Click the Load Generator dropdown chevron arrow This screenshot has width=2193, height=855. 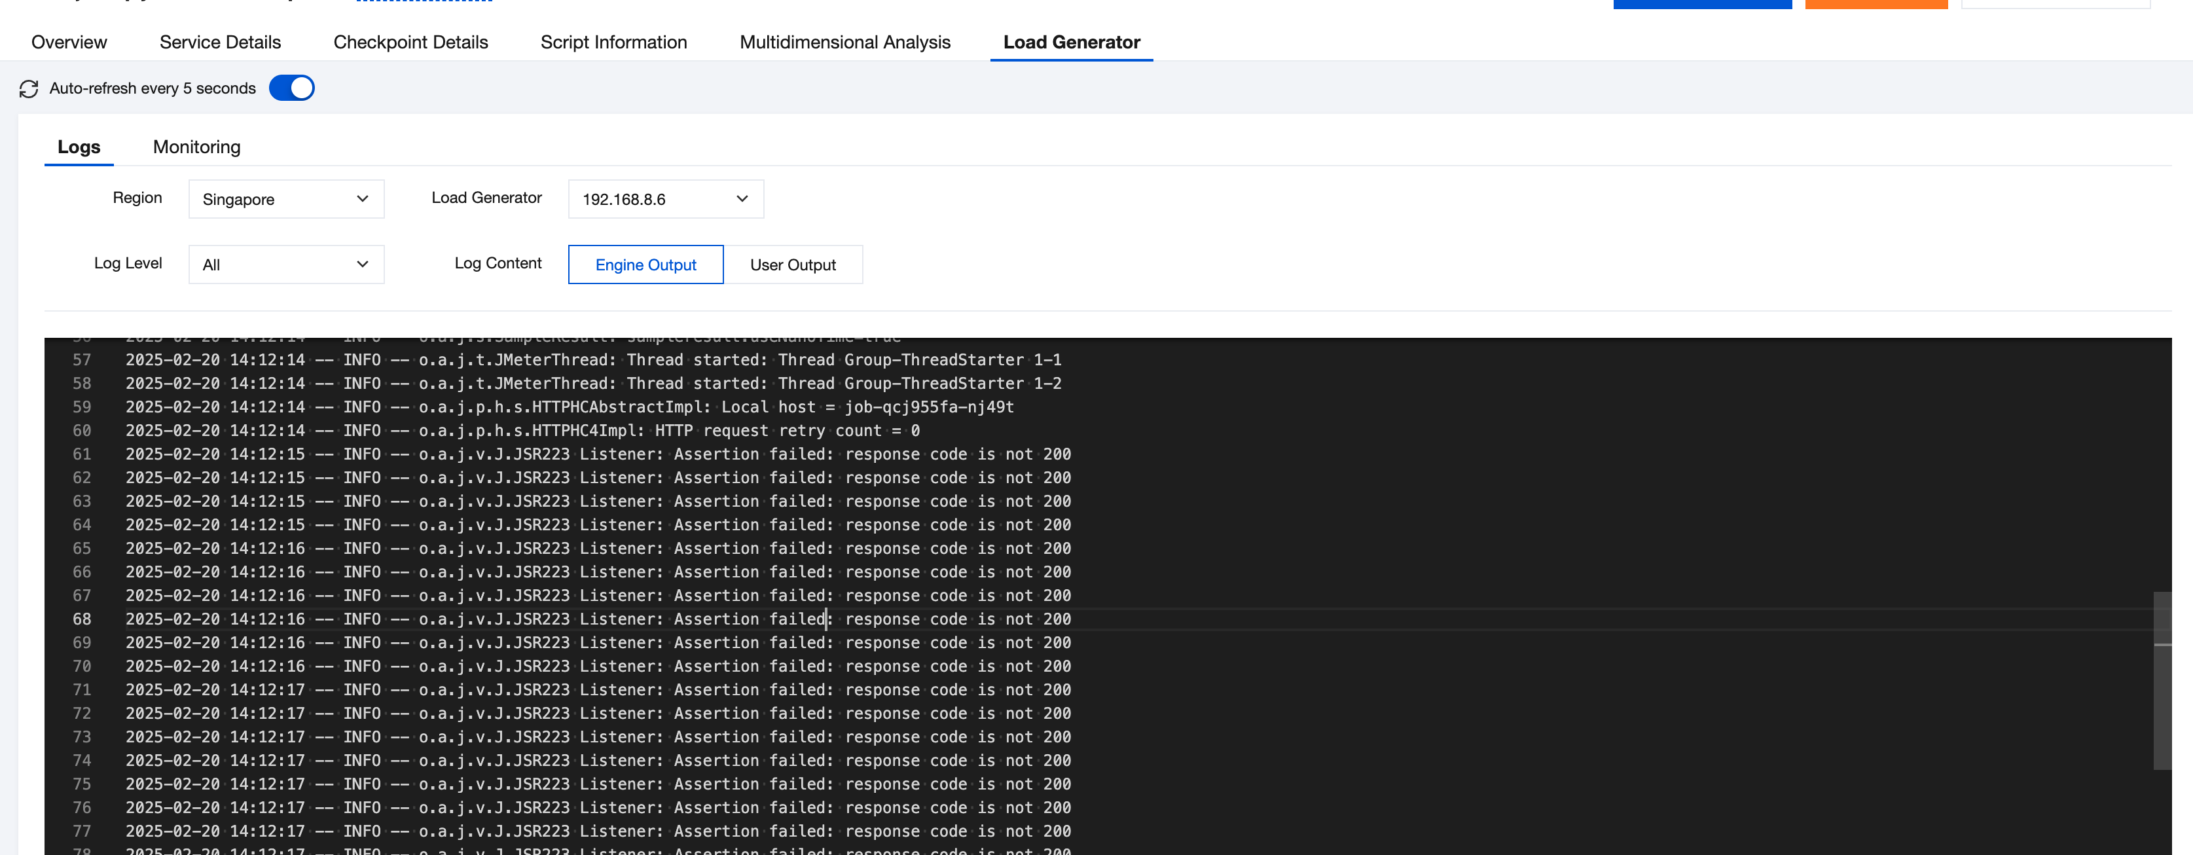coord(742,199)
